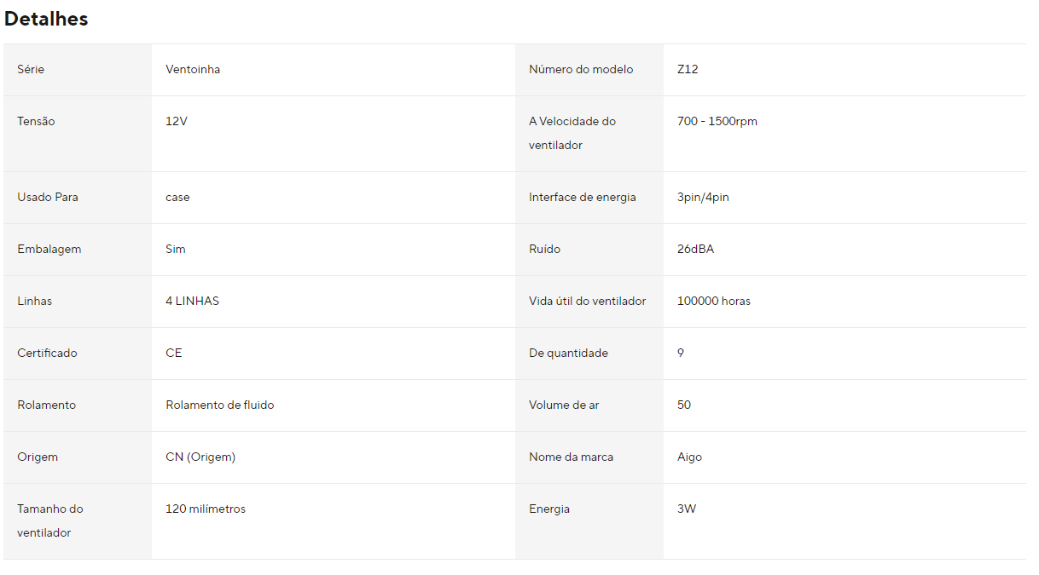Select the 12V tension value

pyautogui.click(x=177, y=122)
